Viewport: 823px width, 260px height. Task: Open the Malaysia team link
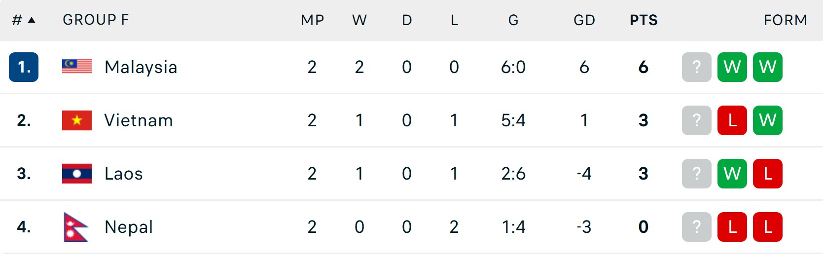[141, 67]
